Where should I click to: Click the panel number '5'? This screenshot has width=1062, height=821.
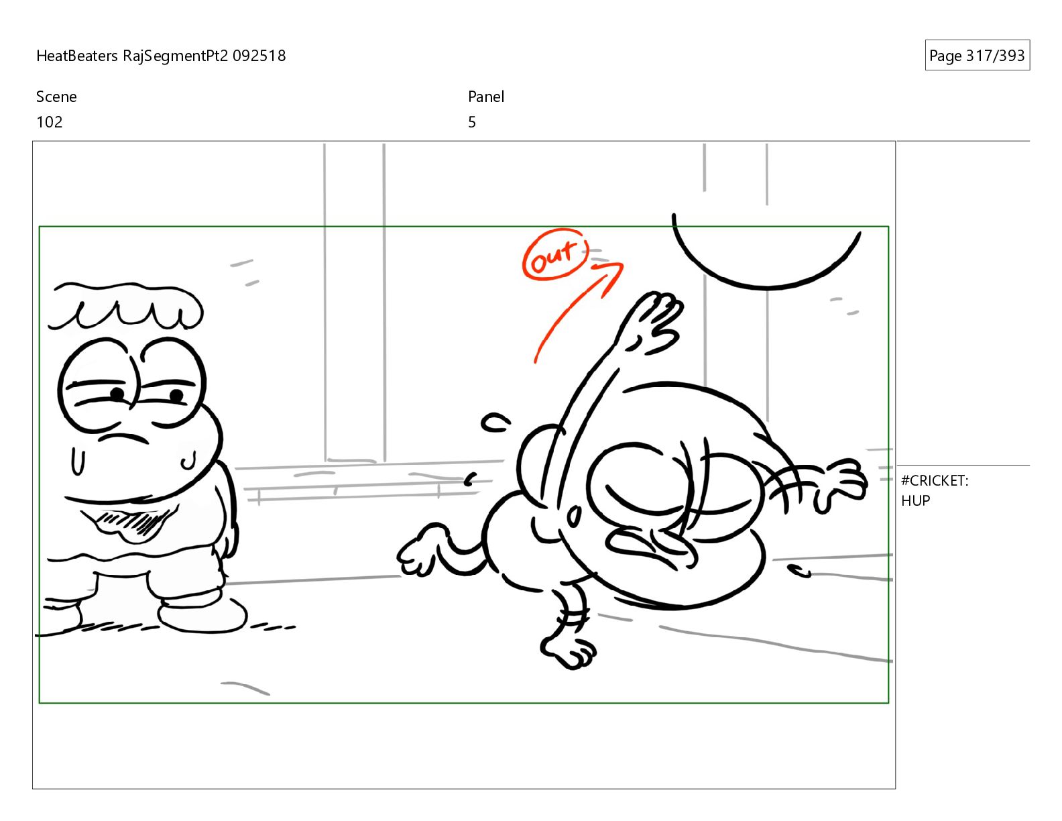pos(472,122)
